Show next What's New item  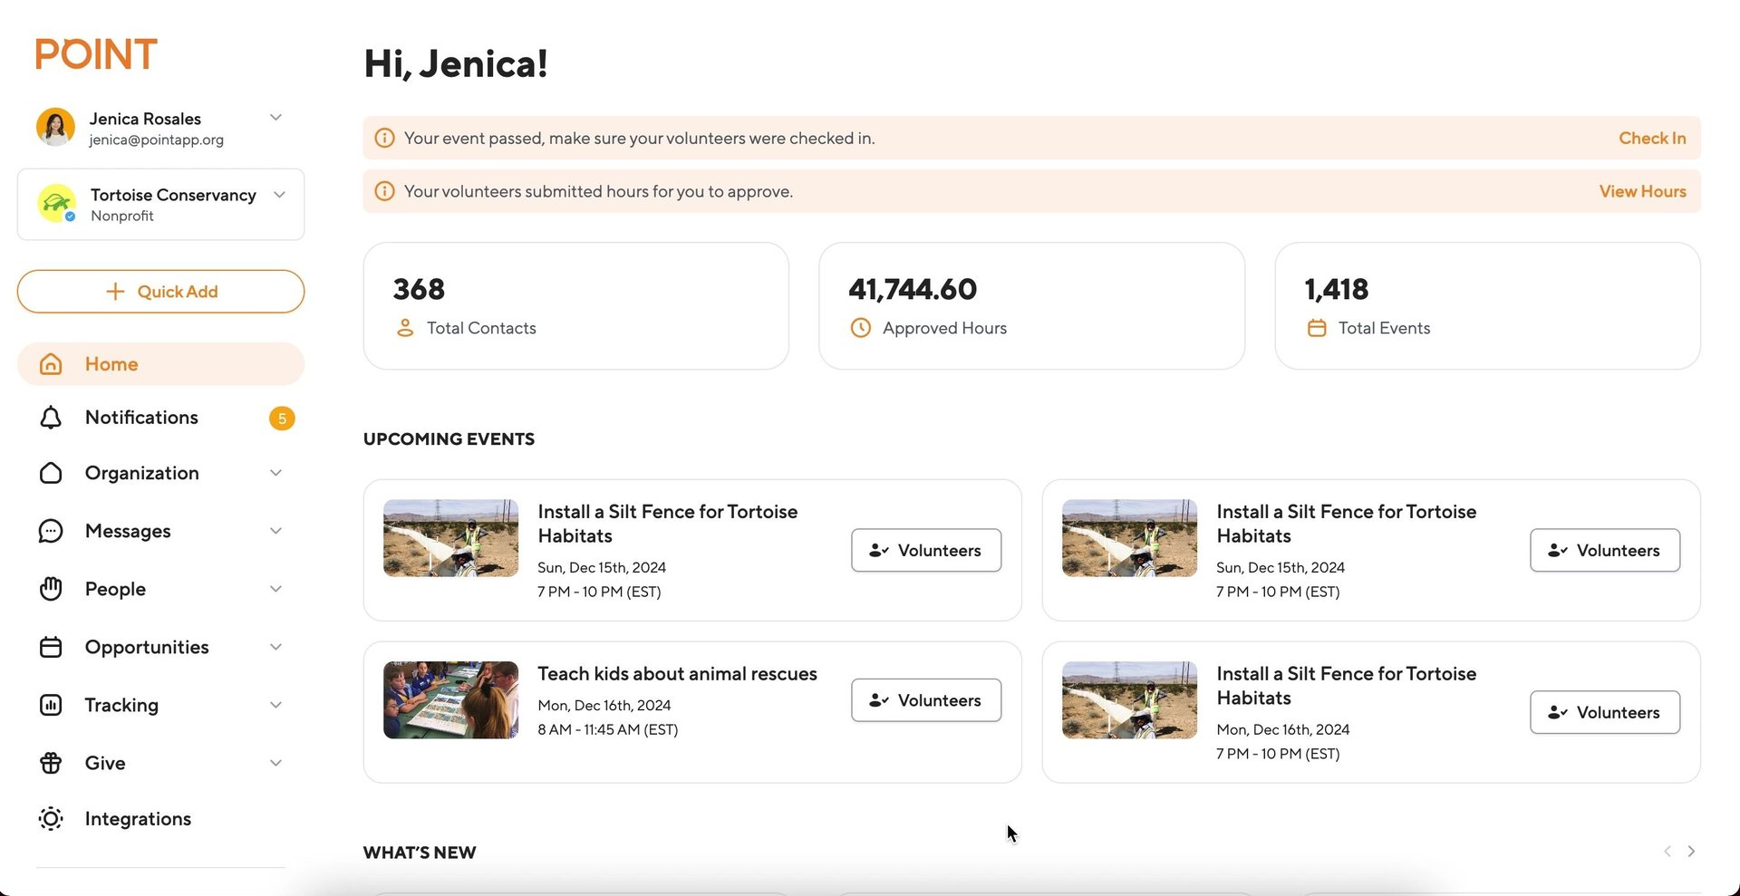[x=1691, y=852]
